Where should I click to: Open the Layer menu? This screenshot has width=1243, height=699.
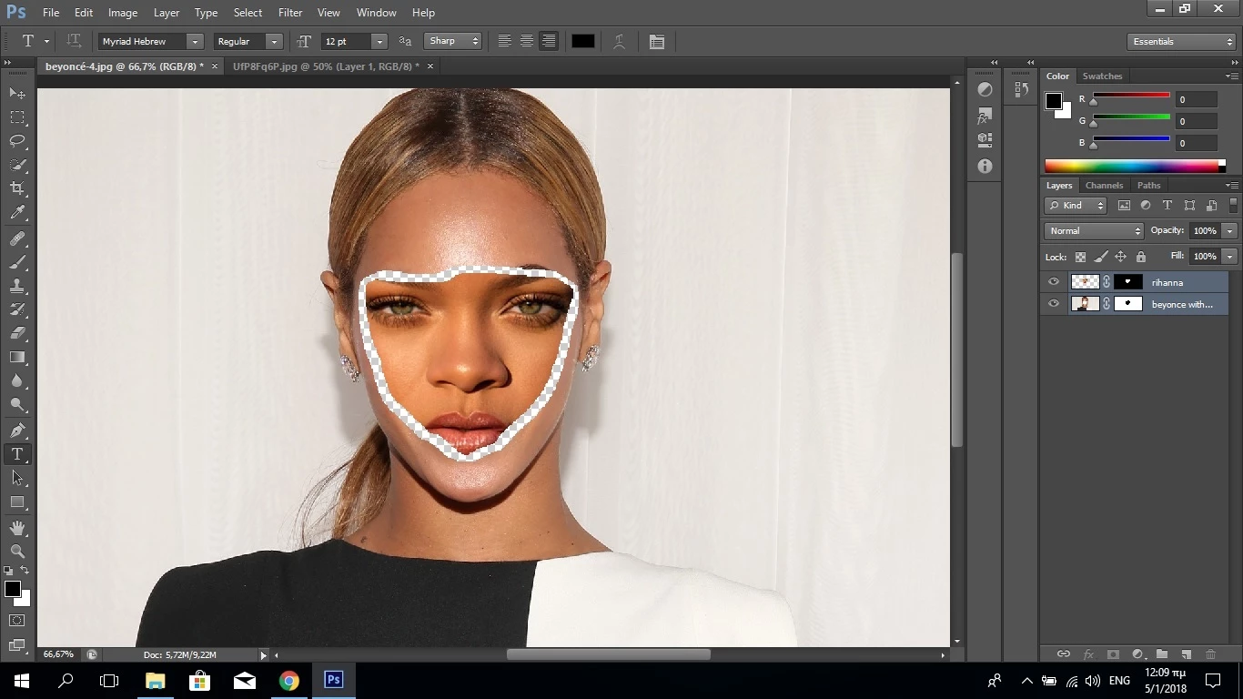tap(167, 13)
